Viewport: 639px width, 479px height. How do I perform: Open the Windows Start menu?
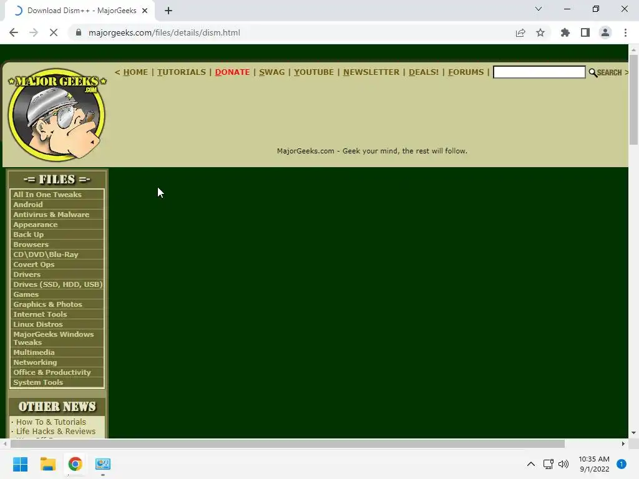tap(21, 464)
